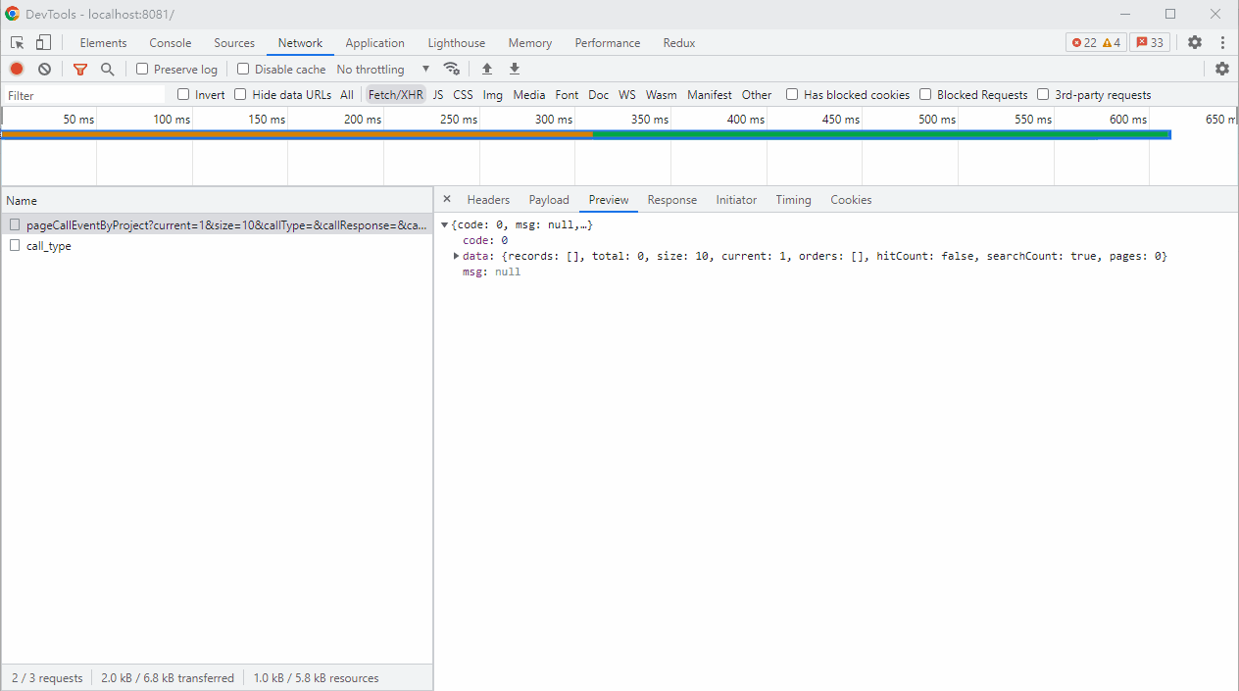Open the Response tab
The height and width of the screenshot is (691, 1239).
[671, 200]
